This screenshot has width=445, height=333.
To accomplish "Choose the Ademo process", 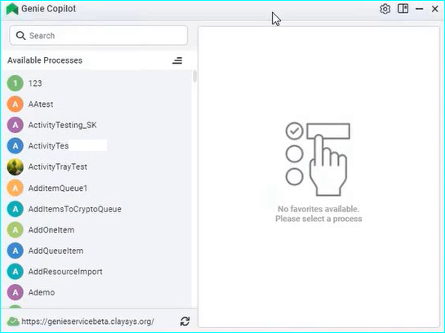I will tap(96, 292).
